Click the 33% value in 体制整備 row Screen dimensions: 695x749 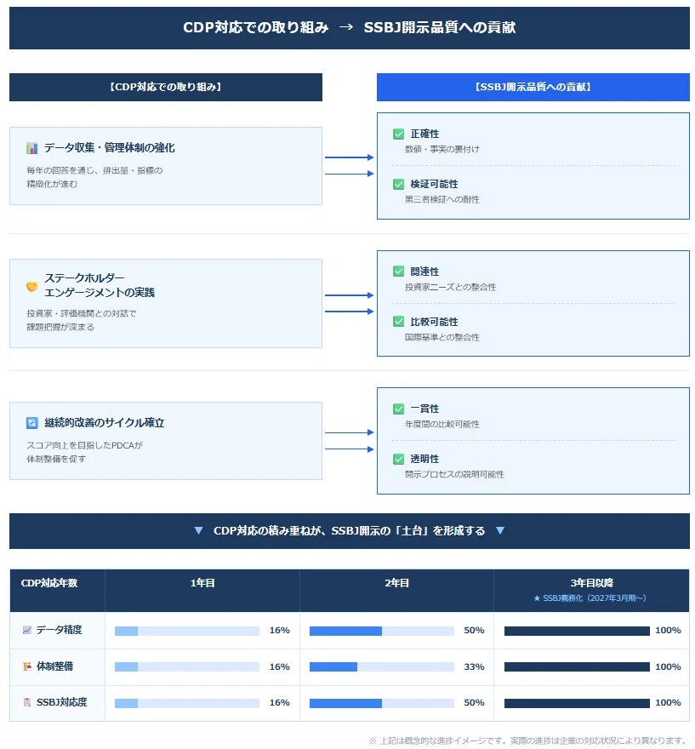[474, 666]
